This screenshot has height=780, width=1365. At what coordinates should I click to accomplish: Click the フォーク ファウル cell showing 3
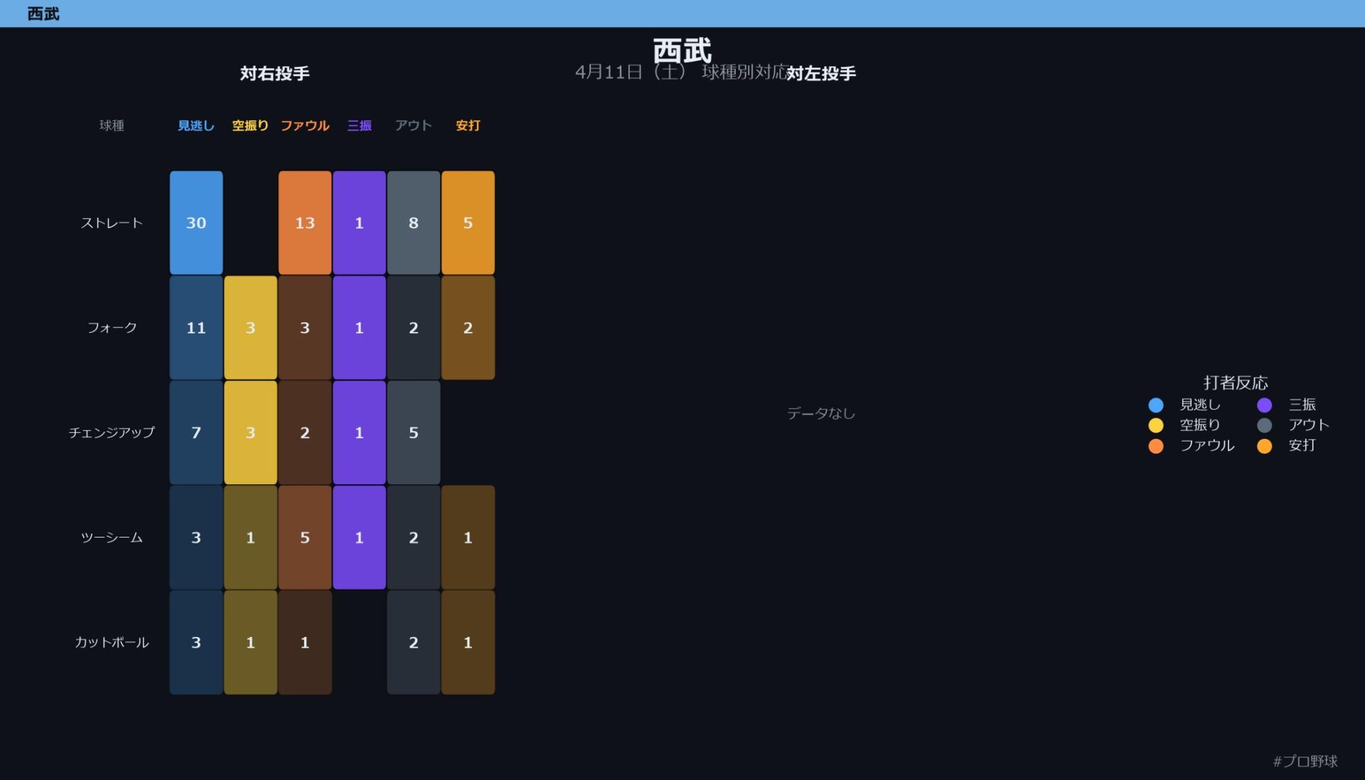(x=305, y=328)
